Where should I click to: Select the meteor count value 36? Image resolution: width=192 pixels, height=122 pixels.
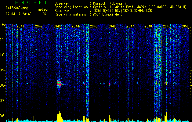tap(44, 14)
